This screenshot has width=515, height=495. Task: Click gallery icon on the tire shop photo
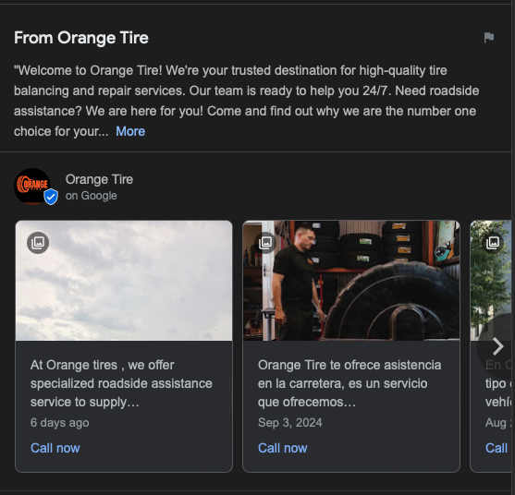click(265, 243)
